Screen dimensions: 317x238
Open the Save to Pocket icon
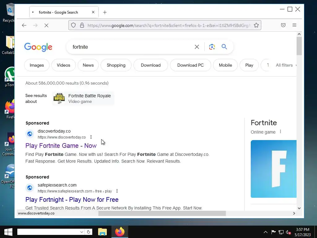point(283,25)
